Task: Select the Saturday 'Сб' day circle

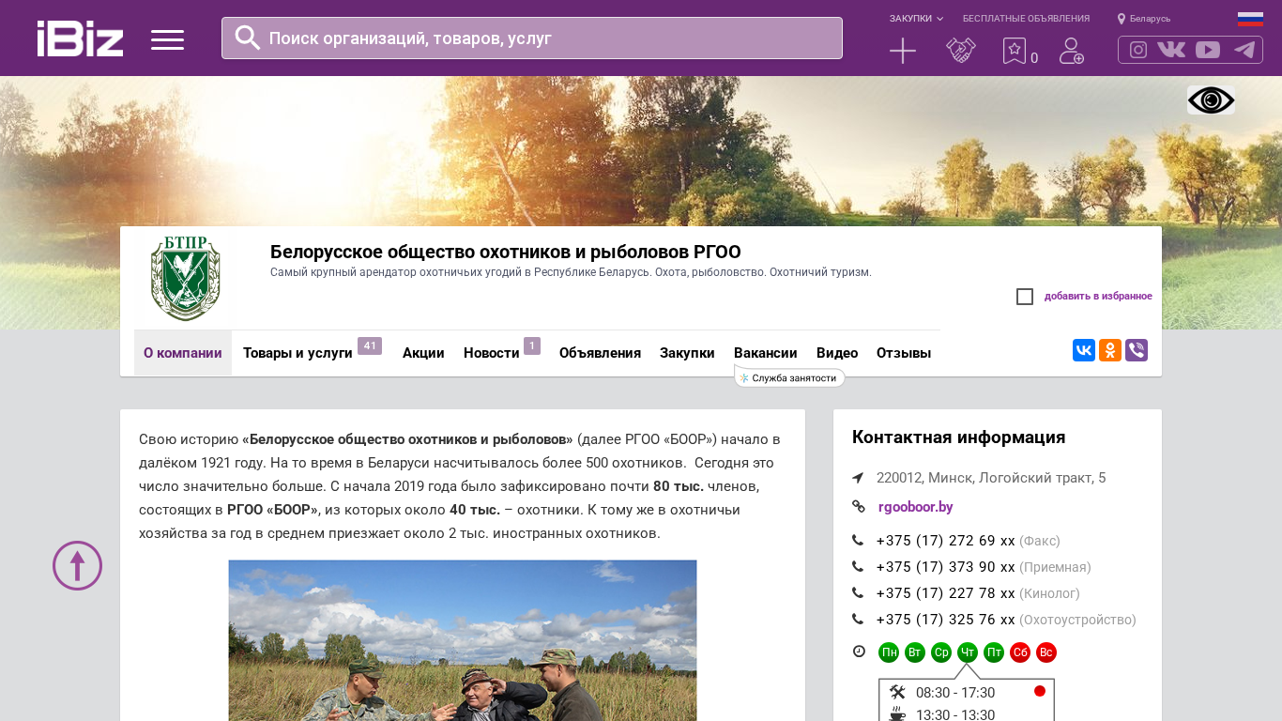Action: pyautogui.click(x=1020, y=652)
